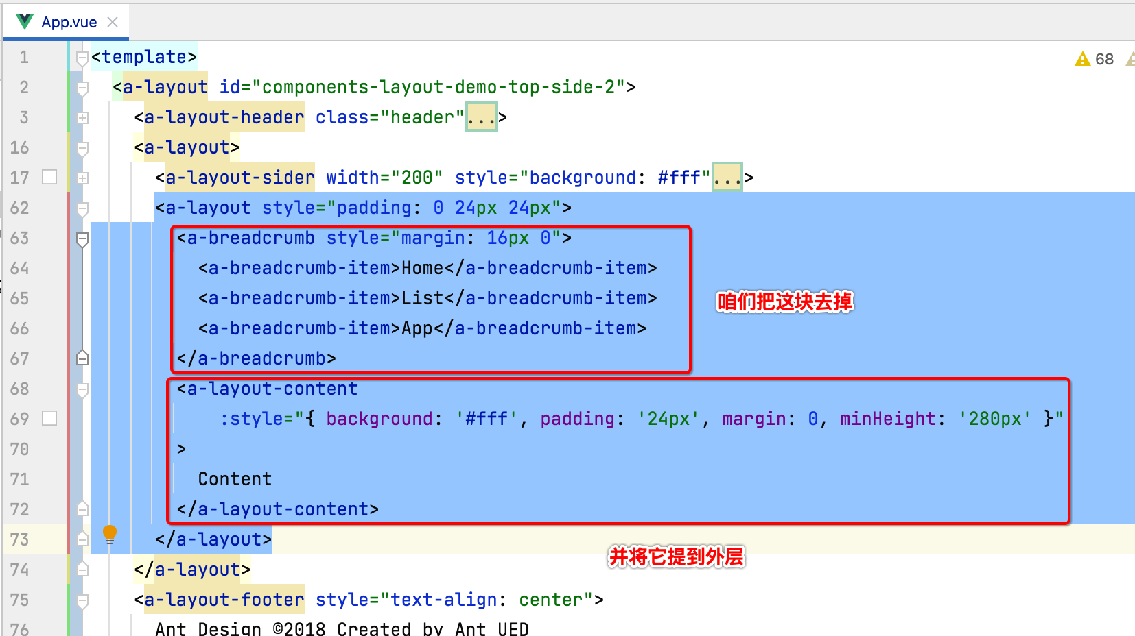Screen dimensions: 1135x636
Task: Collapse the a-breadcrumb fold on line 63
Action: pos(82,239)
